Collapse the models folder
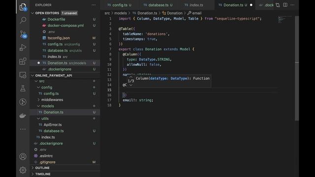 click(x=38, y=106)
